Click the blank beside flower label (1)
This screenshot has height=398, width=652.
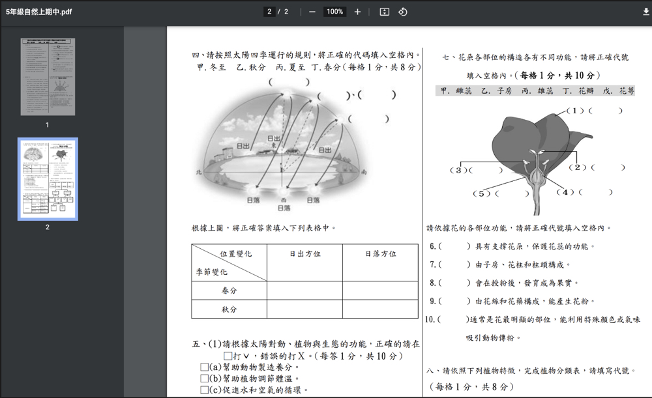click(606, 111)
